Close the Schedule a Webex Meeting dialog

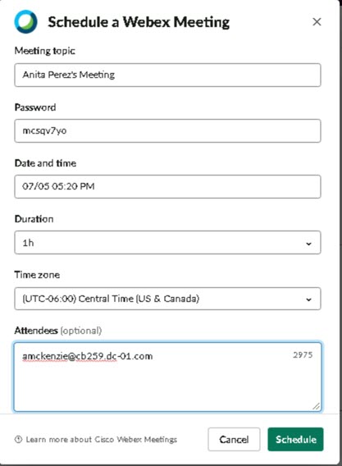click(317, 21)
